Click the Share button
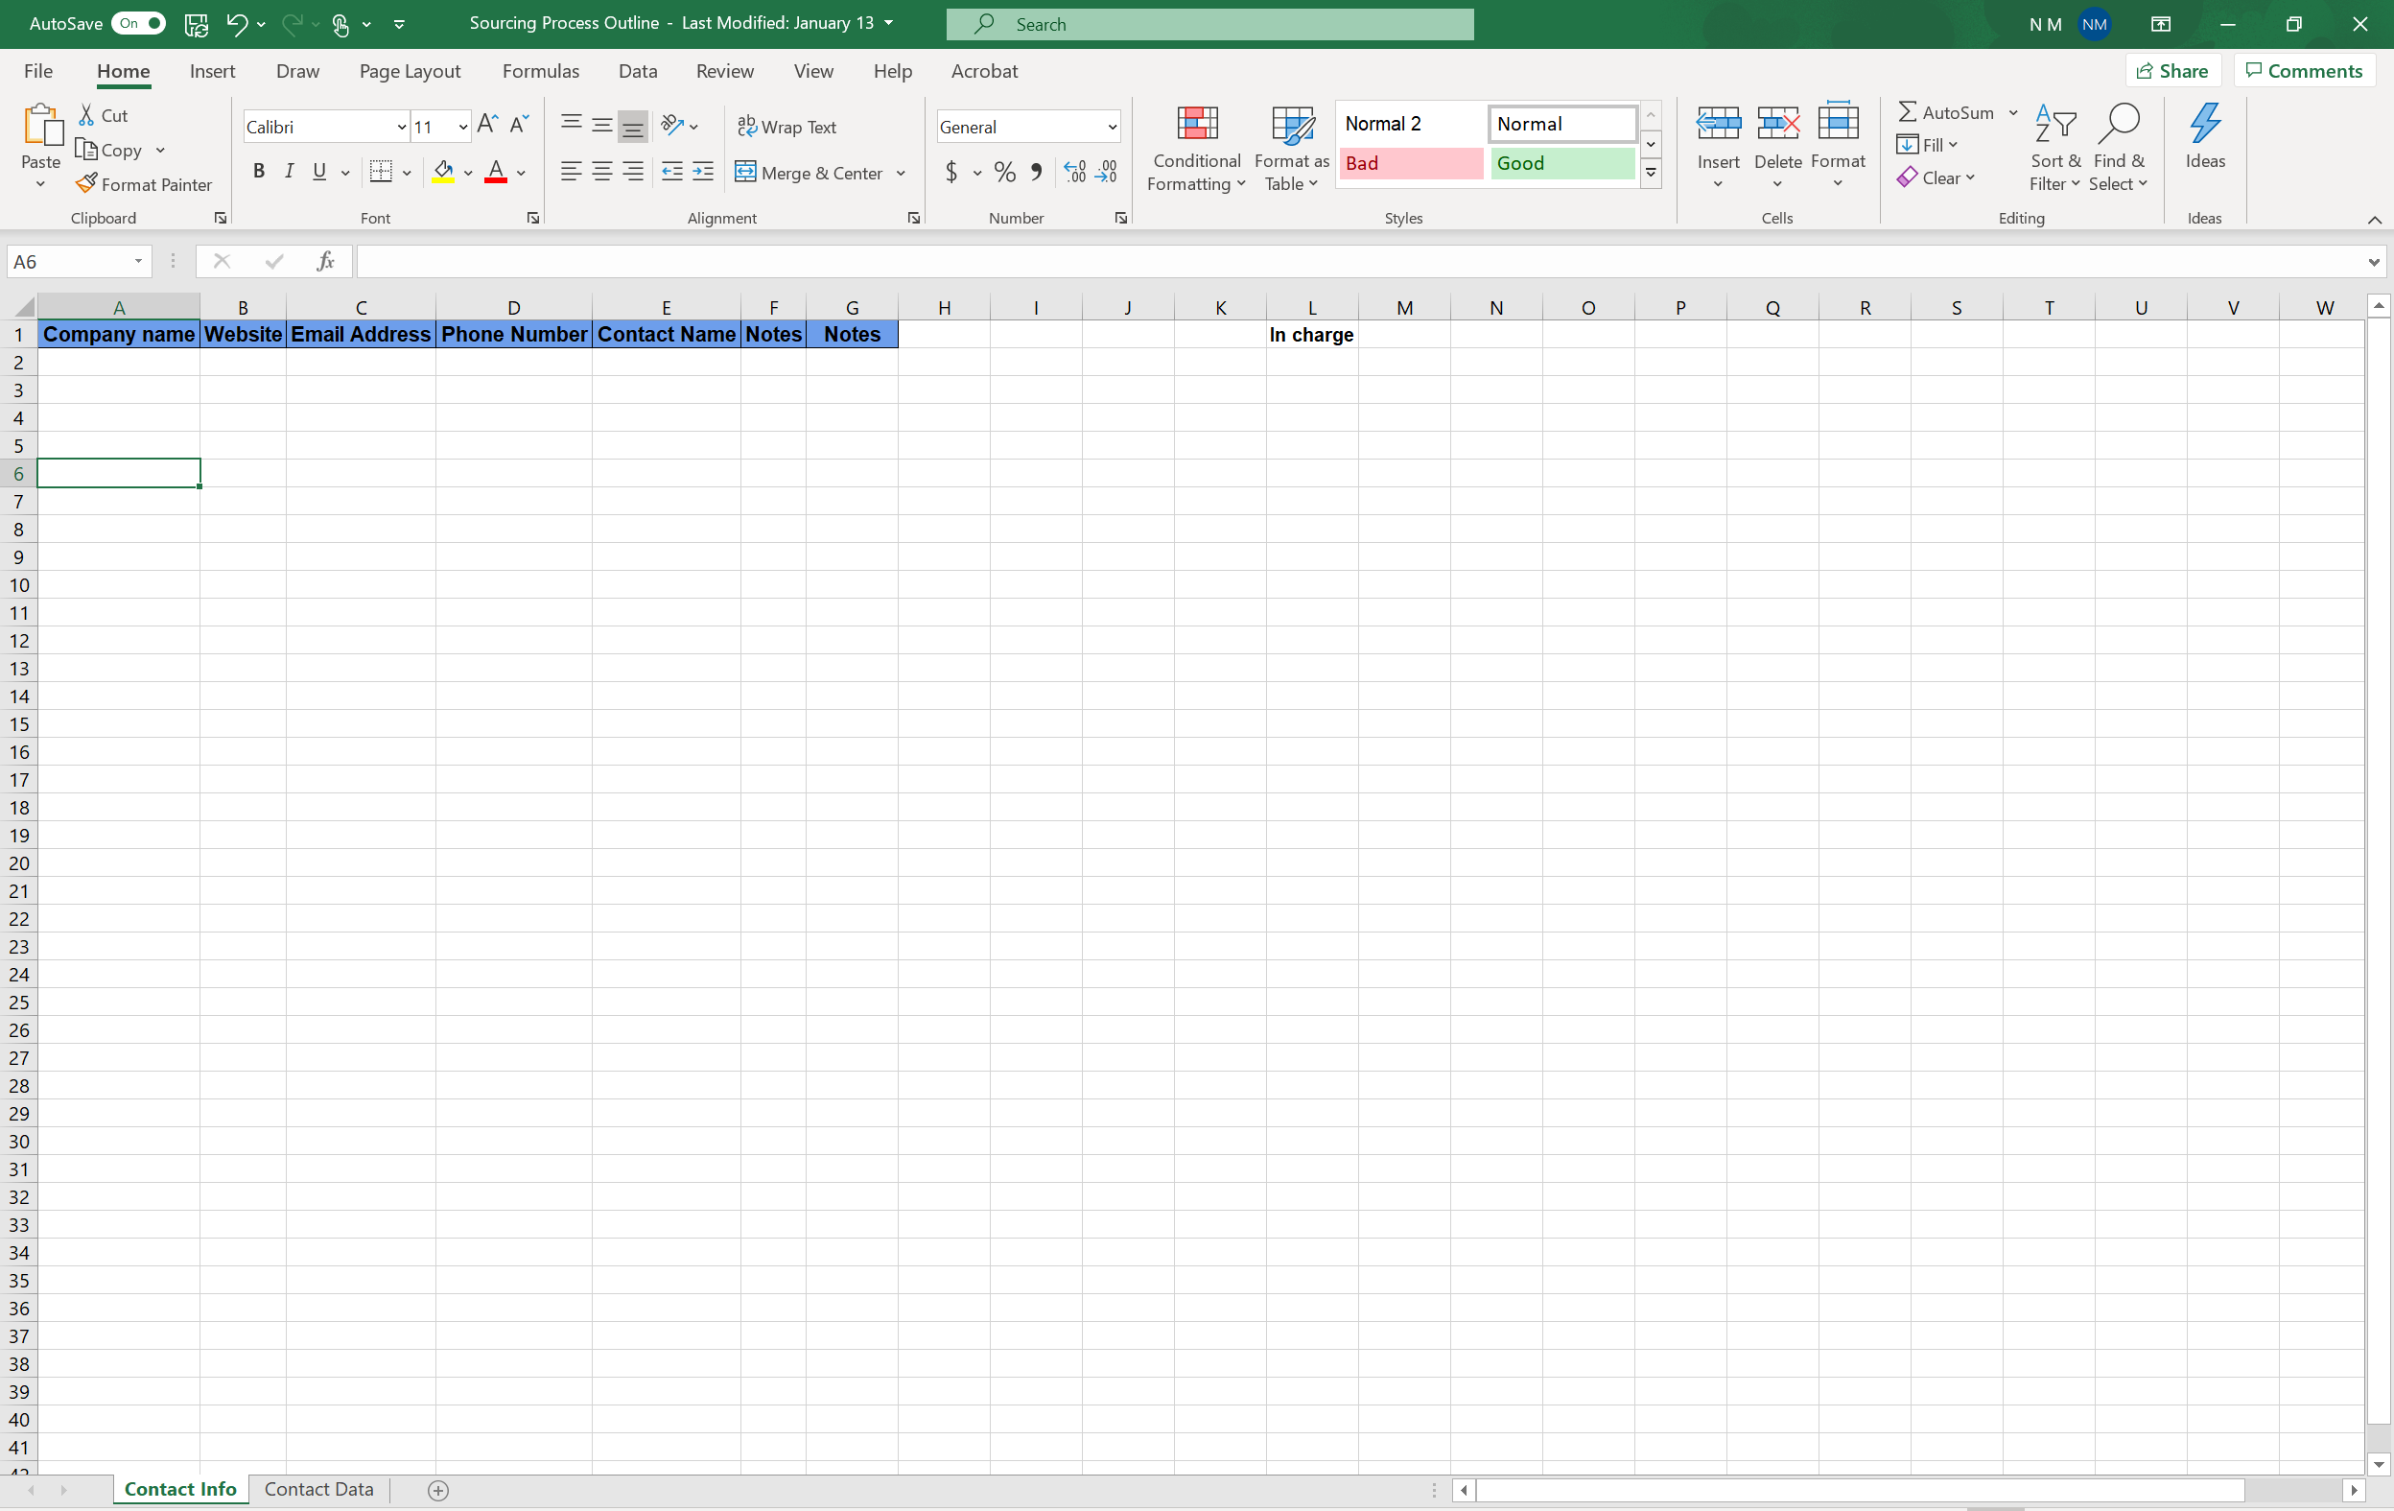2394x1511 pixels. [x=2171, y=71]
